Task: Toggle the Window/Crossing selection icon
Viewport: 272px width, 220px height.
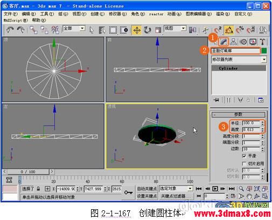Action: pos(124,30)
